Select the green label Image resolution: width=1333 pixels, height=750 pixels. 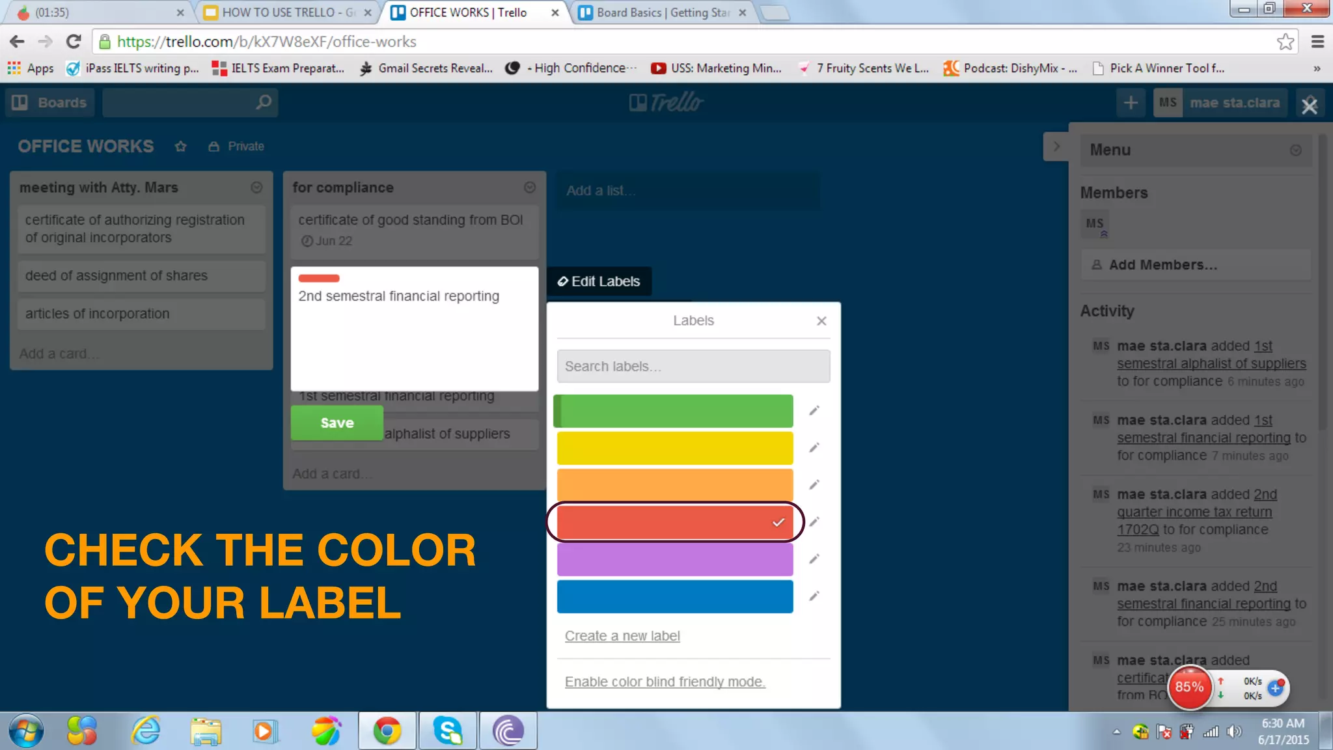point(674,411)
